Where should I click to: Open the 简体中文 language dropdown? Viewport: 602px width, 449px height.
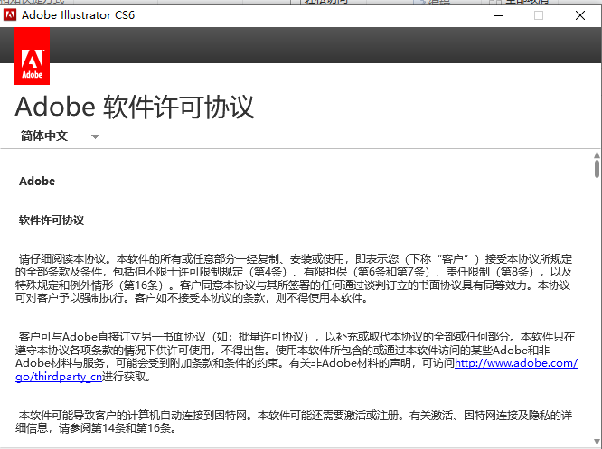click(x=60, y=136)
